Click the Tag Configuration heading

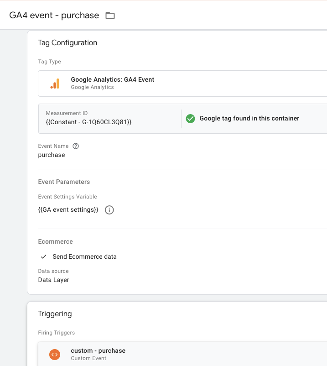(x=67, y=43)
